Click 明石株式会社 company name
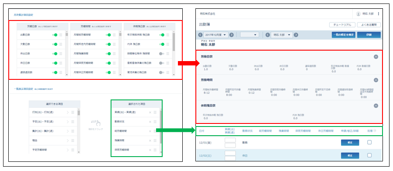 (208, 14)
